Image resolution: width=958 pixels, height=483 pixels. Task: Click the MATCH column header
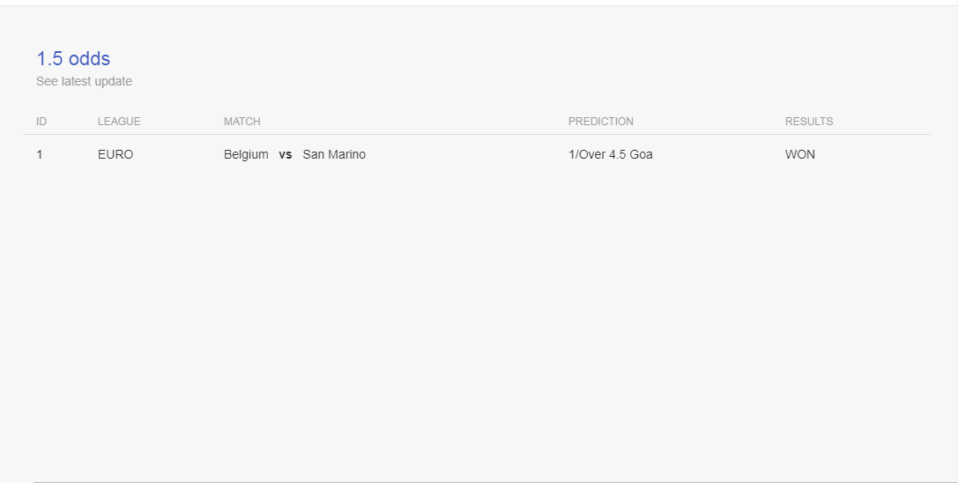(x=242, y=121)
